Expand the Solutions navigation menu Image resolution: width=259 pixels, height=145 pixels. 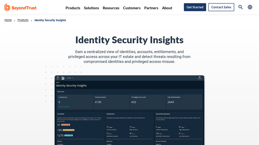(91, 8)
